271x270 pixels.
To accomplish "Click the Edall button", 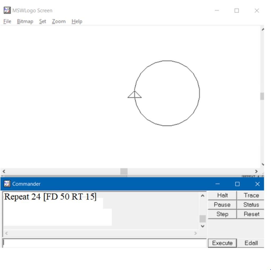I will [x=251, y=243].
